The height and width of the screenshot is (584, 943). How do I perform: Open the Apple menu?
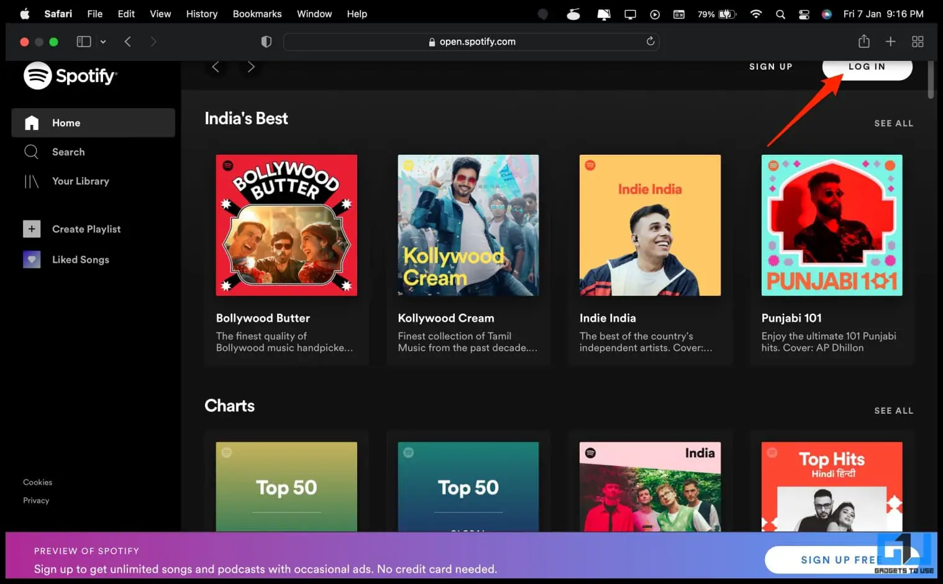pos(25,14)
